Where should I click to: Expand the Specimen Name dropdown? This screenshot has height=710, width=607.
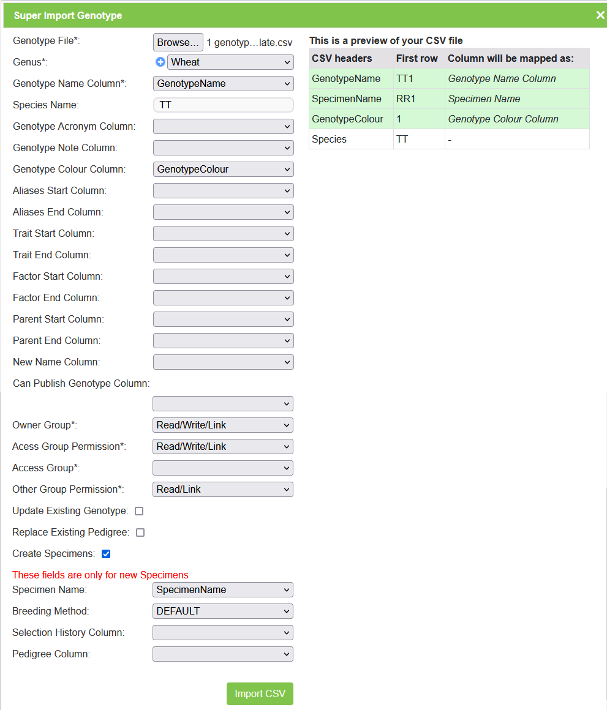[x=222, y=590]
